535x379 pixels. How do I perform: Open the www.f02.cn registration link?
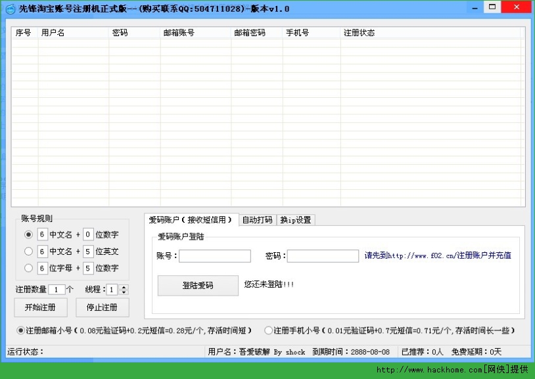click(438, 255)
